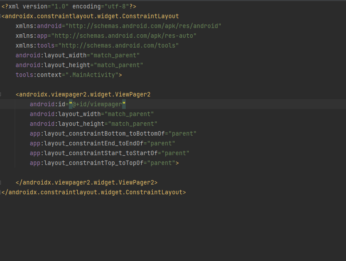
Task: Click ViewPager2 layout_width "match_parent" value
Action: click(x=129, y=114)
